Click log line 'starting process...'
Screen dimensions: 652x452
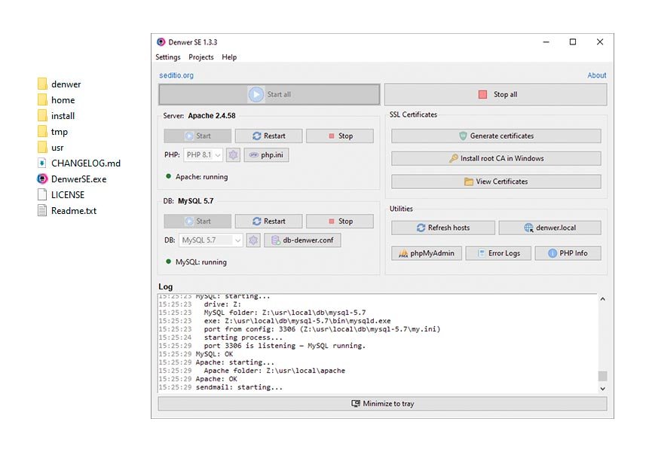point(243,337)
